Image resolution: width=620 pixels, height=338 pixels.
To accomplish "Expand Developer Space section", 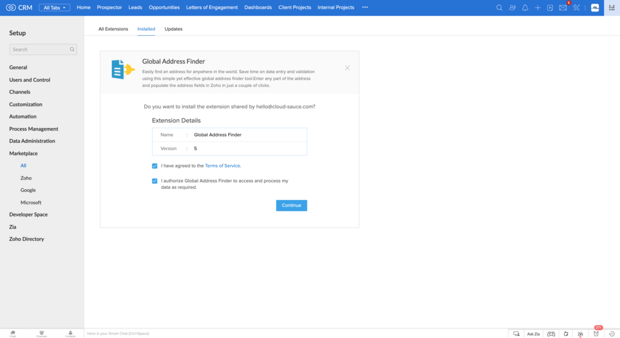I will pyautogui.click(x=28, y=215).
